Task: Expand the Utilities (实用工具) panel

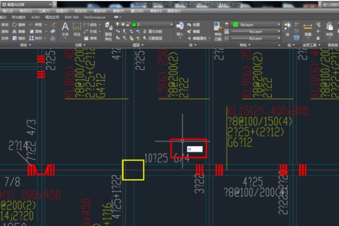Action: pos(311,45)
